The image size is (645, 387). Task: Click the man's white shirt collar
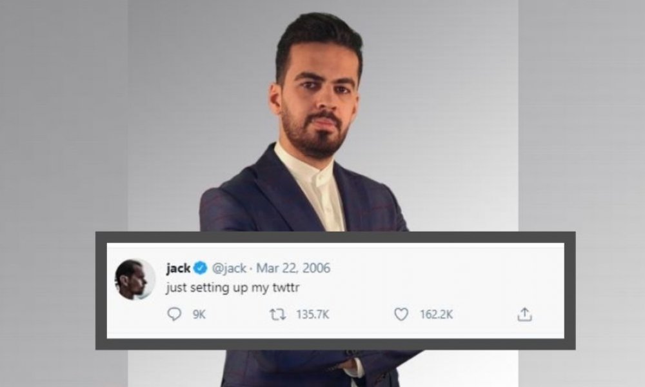click(x=315, y=168)
